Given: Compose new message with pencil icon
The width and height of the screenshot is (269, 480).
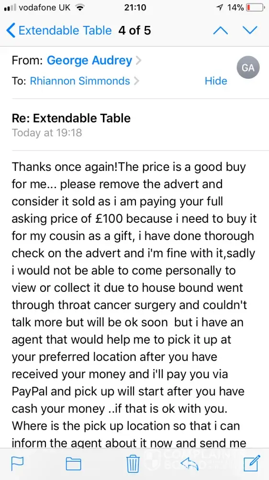Looking at the screenshot, I should (252, 463).
